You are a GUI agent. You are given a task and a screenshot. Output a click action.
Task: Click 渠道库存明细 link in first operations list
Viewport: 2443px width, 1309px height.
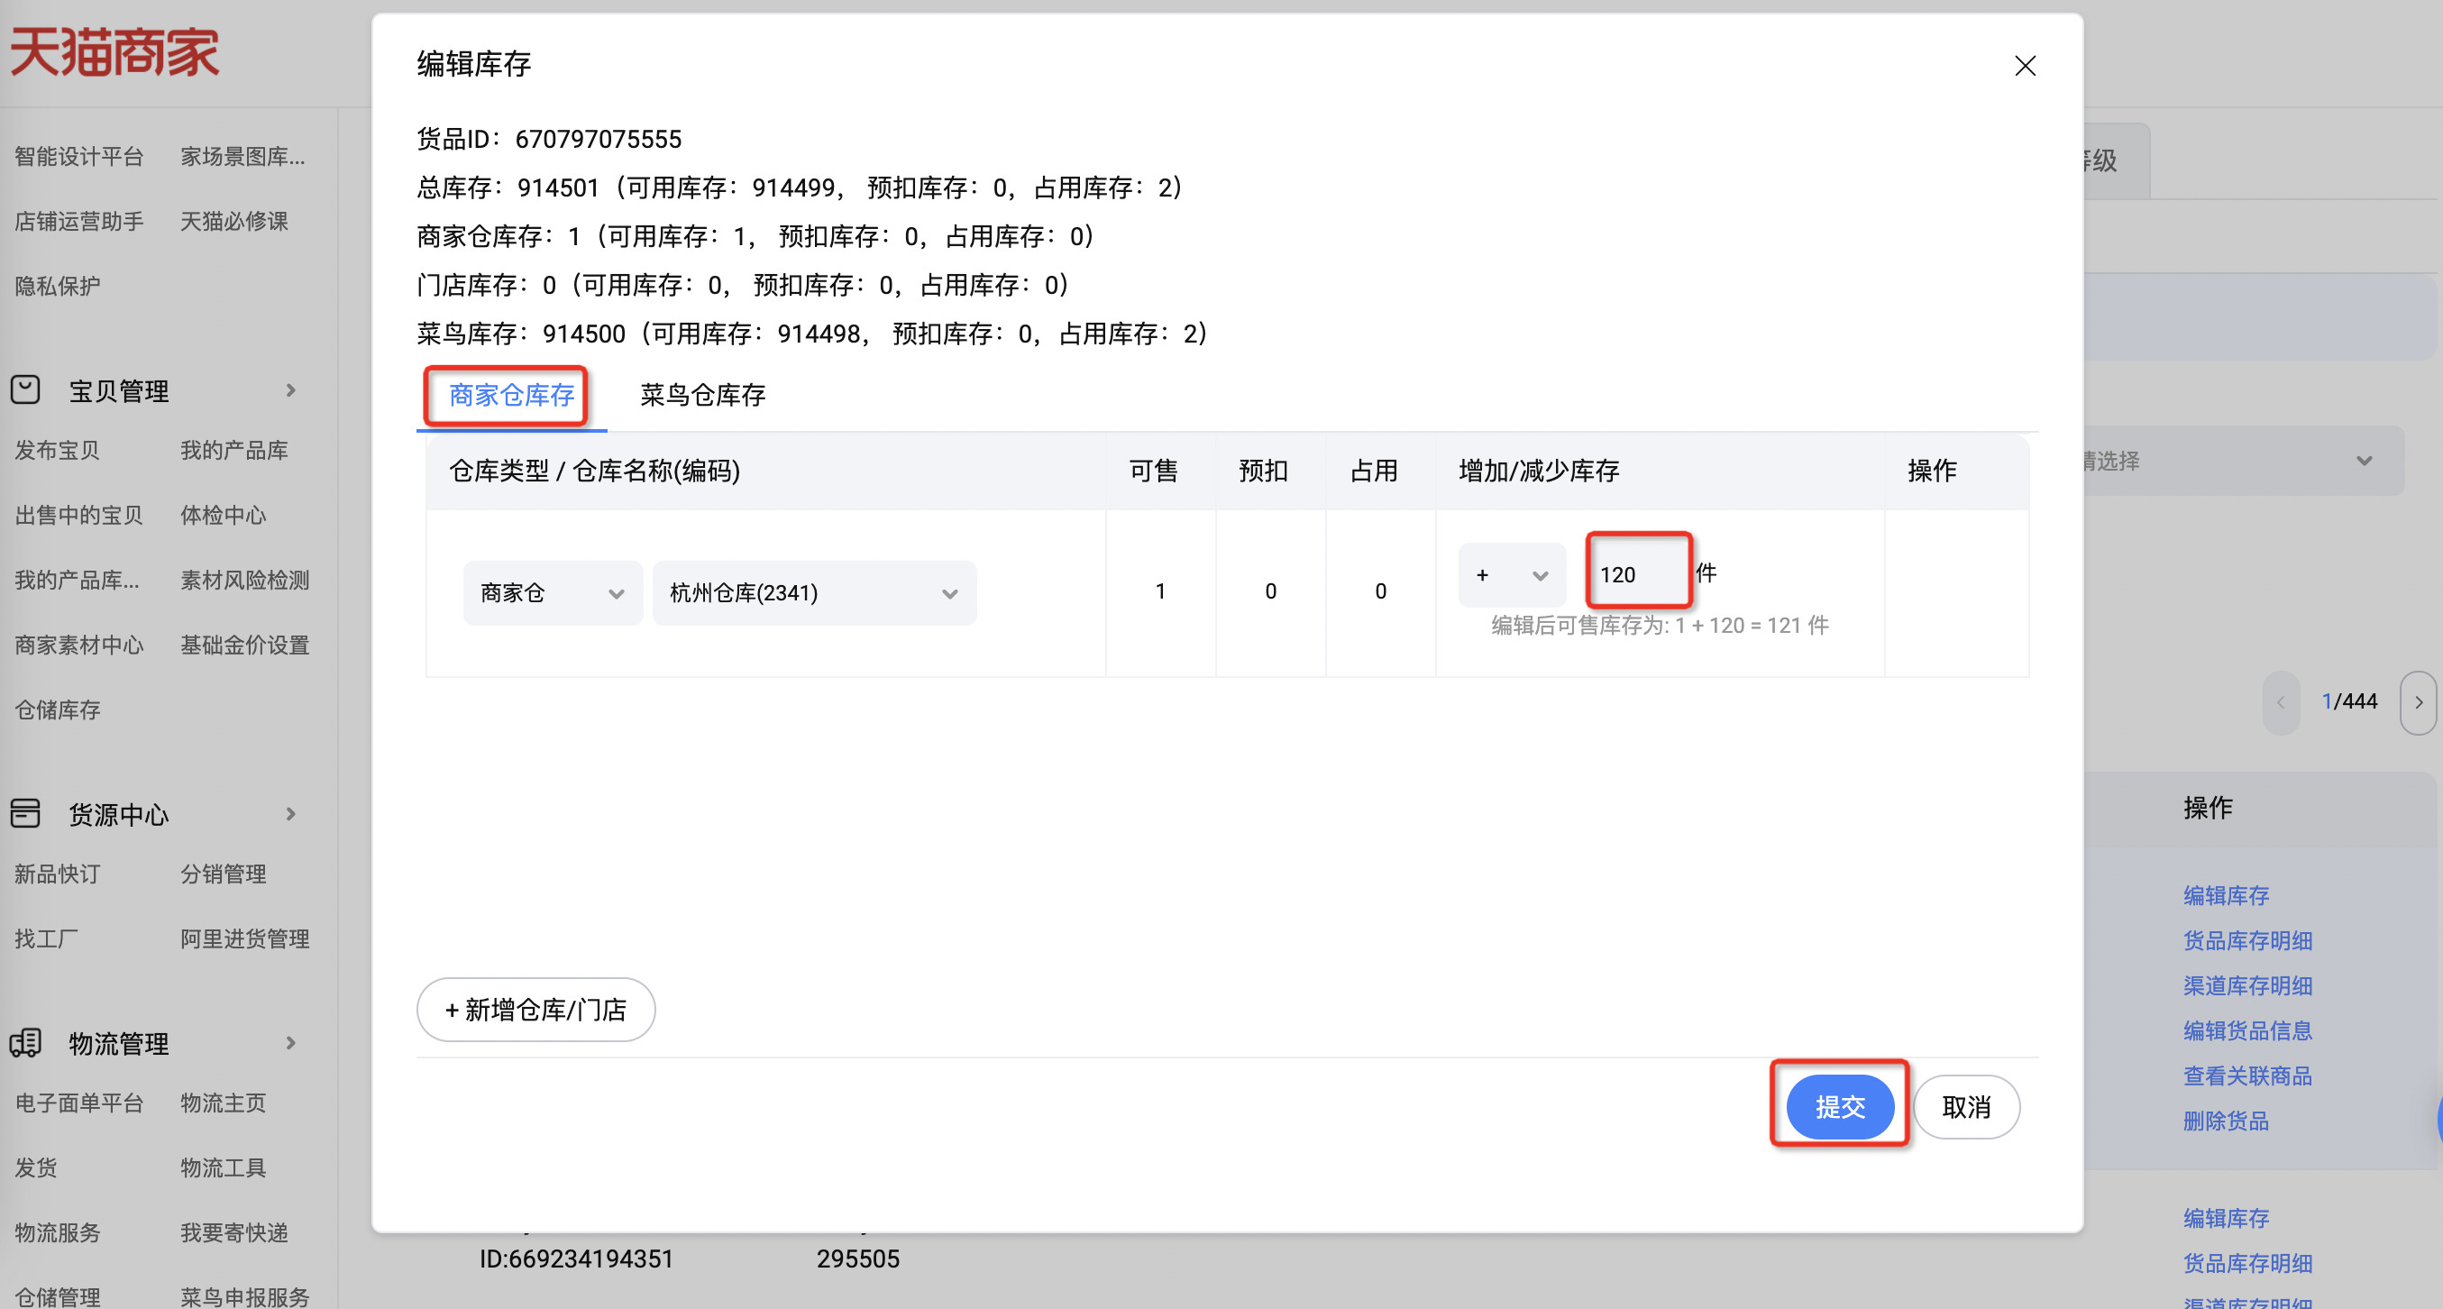2246,985
